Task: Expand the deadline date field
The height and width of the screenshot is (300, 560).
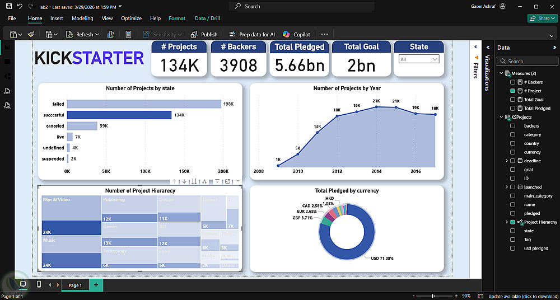Action: coord(507,161)
